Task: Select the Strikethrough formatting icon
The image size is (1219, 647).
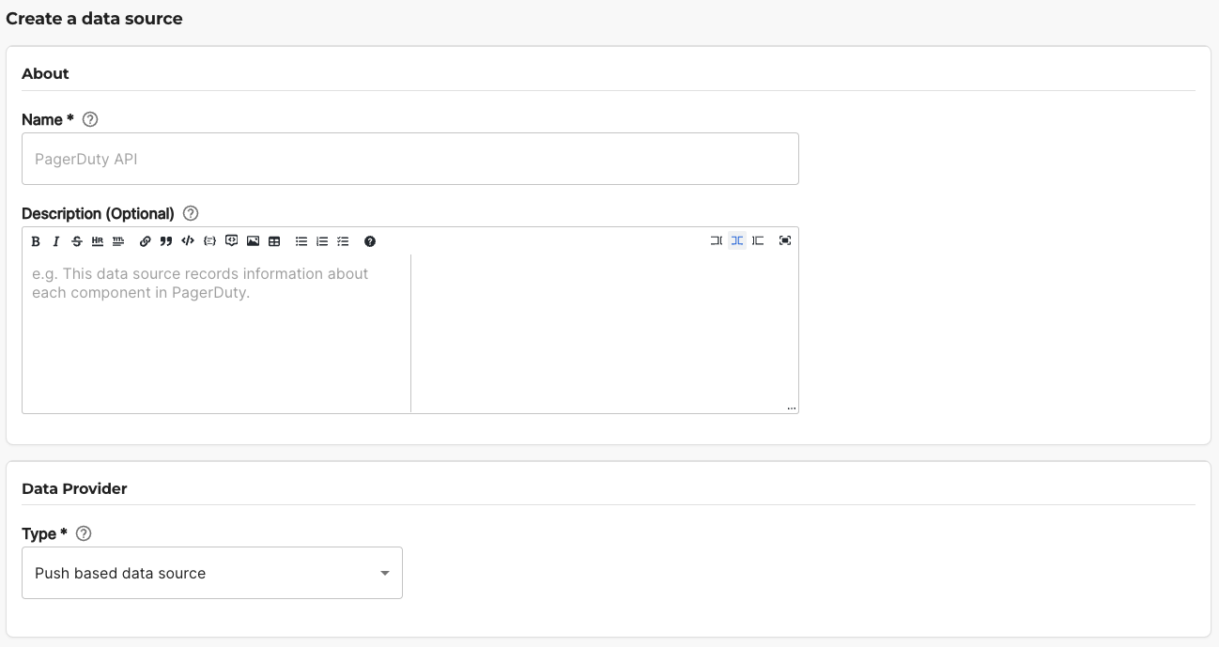Action: tap(76, 240)
